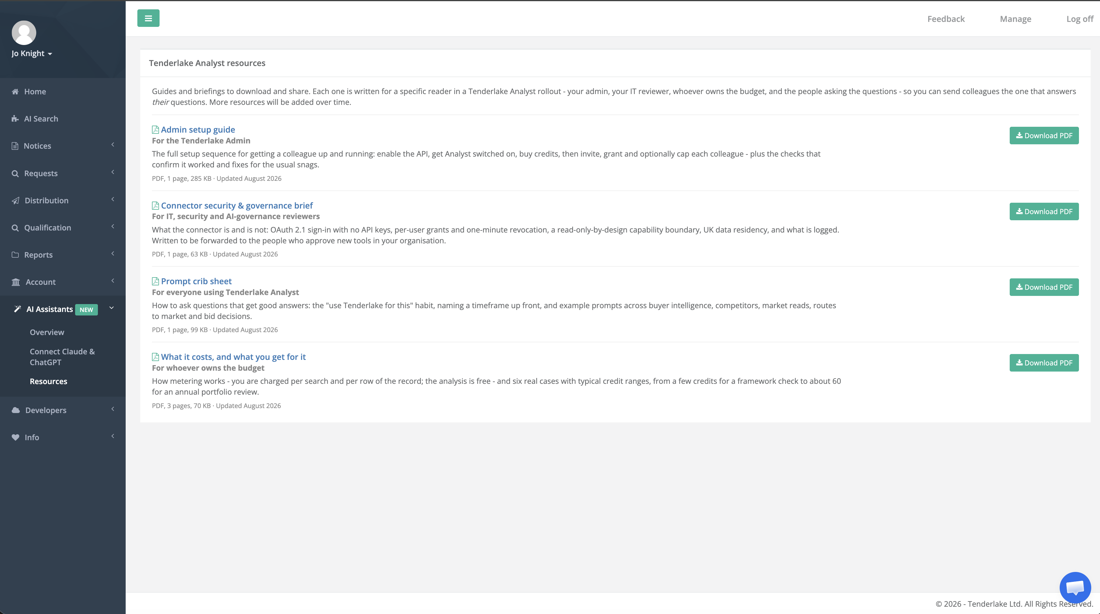Open Connector security & governance brief link

[237, 206]
